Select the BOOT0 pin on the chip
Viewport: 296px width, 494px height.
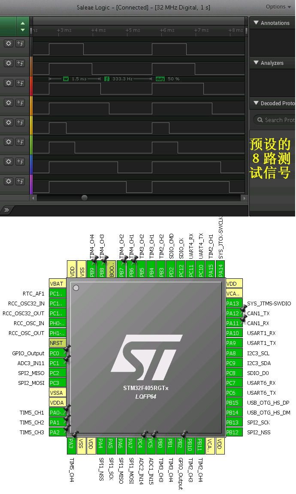[112, 269]
